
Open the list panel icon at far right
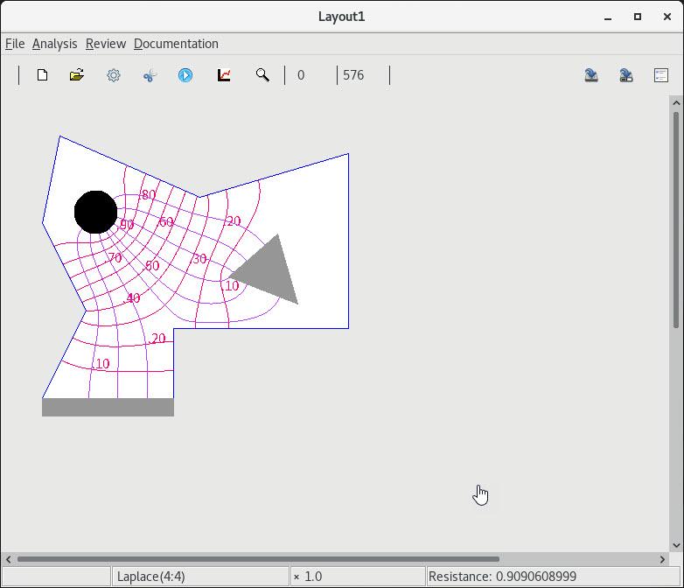pyautogui.click(x=661, y=75)
